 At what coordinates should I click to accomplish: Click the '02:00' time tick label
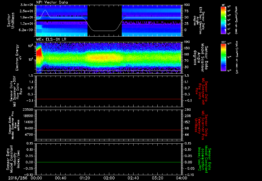point(109,178)
